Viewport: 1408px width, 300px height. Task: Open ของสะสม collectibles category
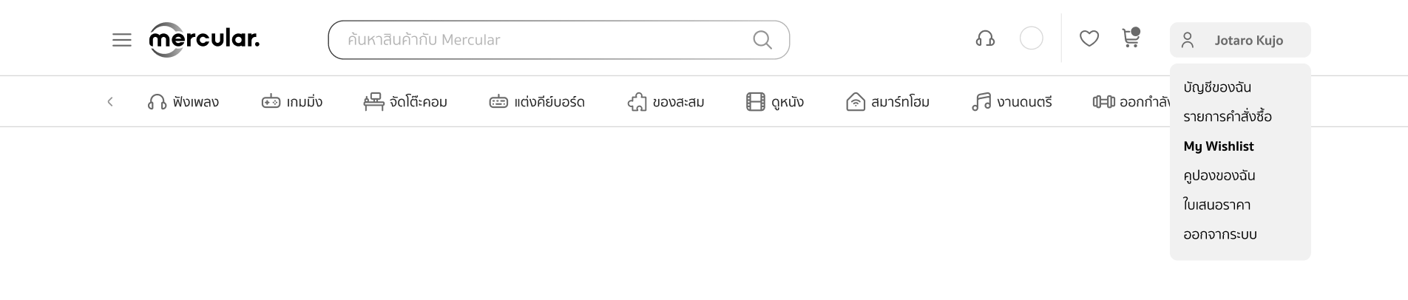coord(666,102)
